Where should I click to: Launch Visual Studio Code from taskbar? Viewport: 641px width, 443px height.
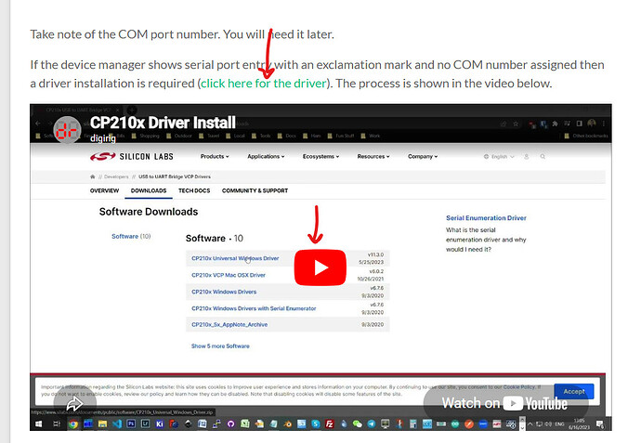pos(117,424)
